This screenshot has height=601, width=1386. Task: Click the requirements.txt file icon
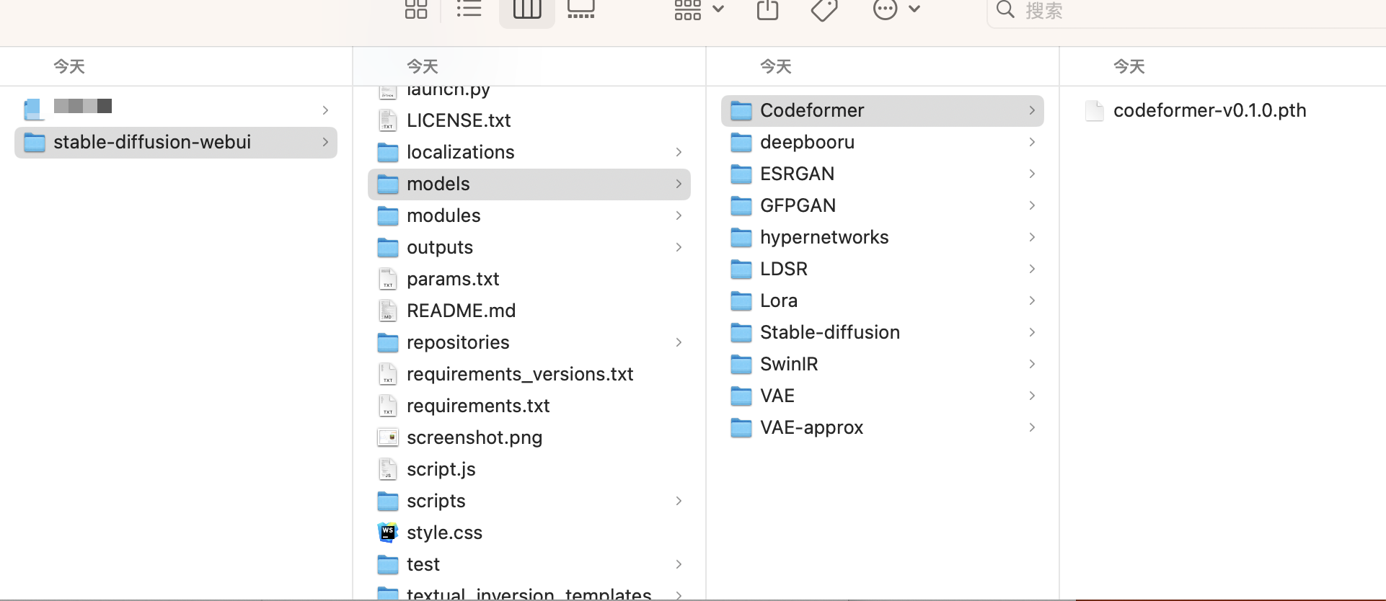tap(388, 406)
